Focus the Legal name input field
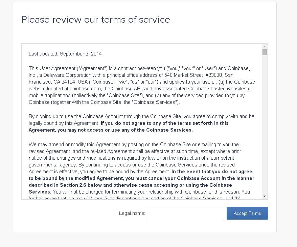The height and width of the screenshot is (247, 297). tap(185, 214)
